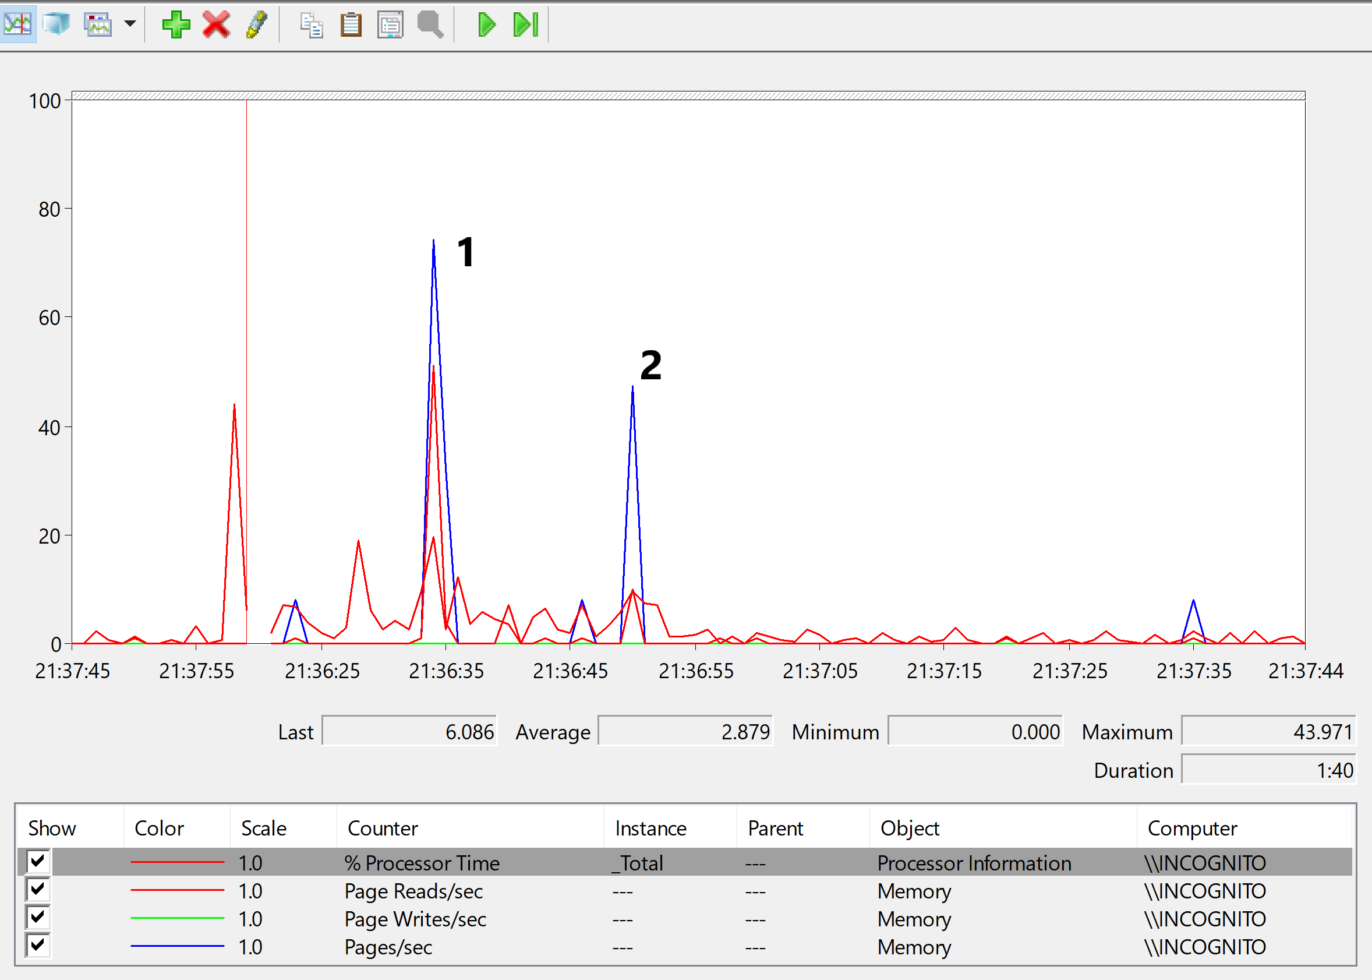Click the Paste Counter List icon

point(351,24)
